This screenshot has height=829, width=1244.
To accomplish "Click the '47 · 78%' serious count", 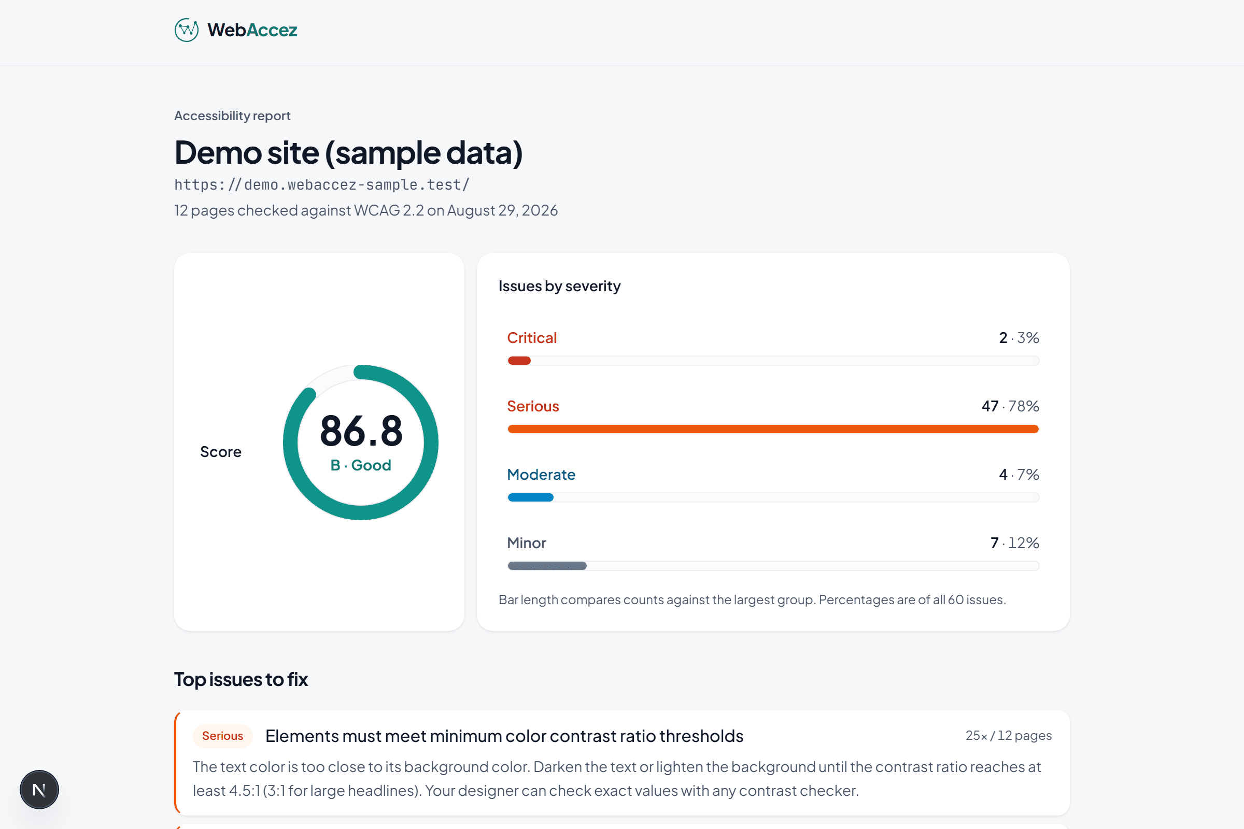I will [1010, 406].
